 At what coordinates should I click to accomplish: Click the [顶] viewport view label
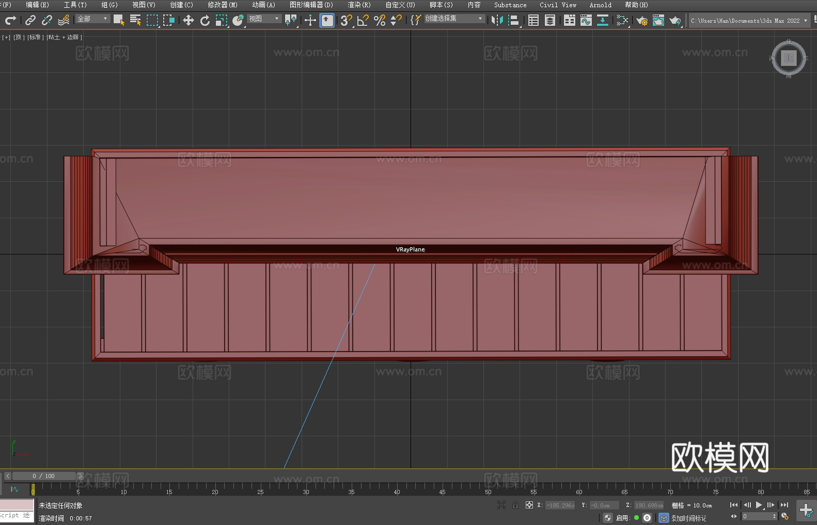point(19,37)
